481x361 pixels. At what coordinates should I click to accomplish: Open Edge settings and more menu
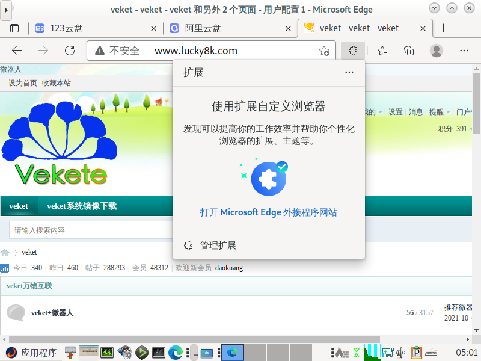point(464,51)
